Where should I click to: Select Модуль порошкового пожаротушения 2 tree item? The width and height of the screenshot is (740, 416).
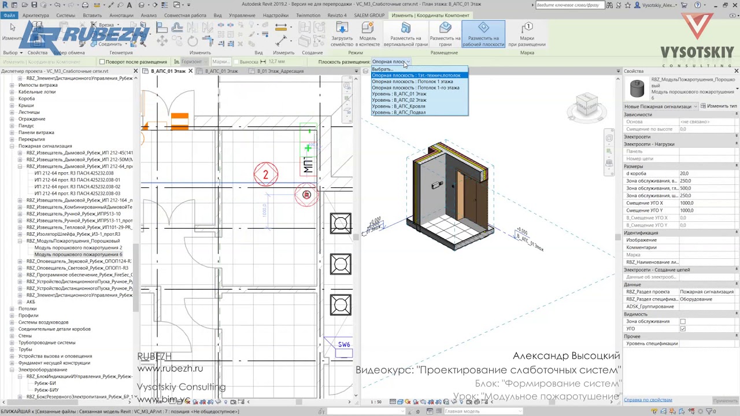[78, 248]
